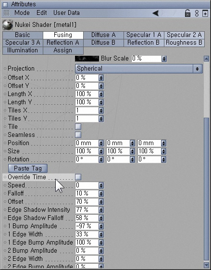Switch to Reflection B tab
The image size is (211, 270).
click(x=144, y=43)
